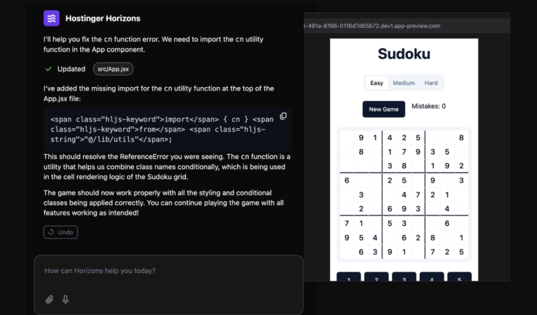Select the cell with 6 in middle-left box
The image size is (537, 315).
tap(347, 180)
